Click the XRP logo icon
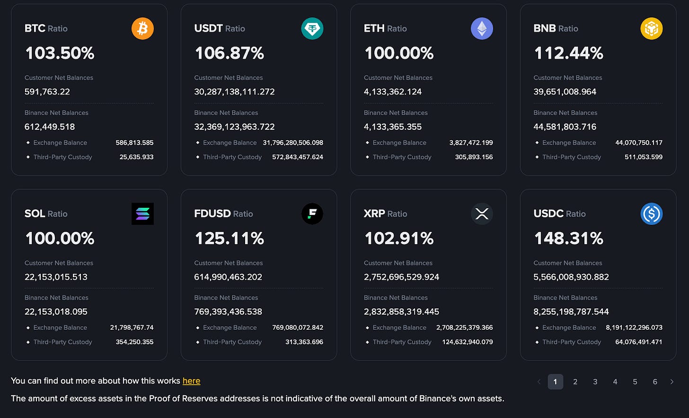Screen dimensions: 689x418 pyautogui.click(x=482, y=213)
